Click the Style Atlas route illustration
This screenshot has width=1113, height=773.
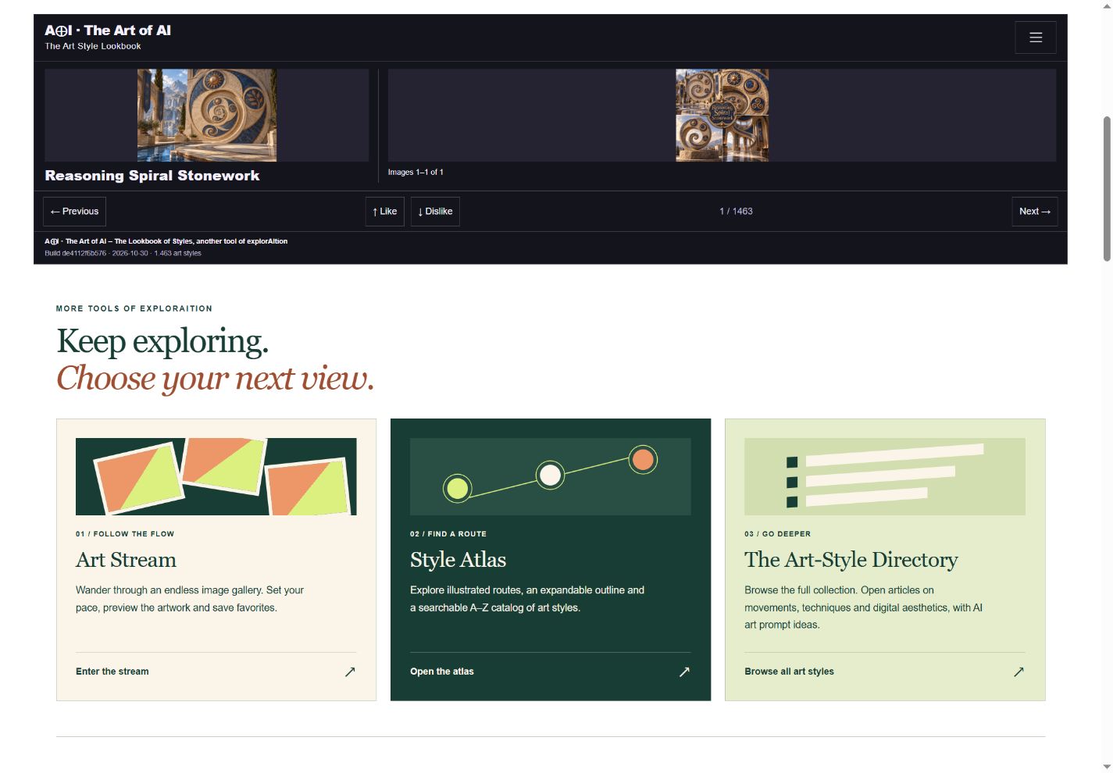point(551,476)
